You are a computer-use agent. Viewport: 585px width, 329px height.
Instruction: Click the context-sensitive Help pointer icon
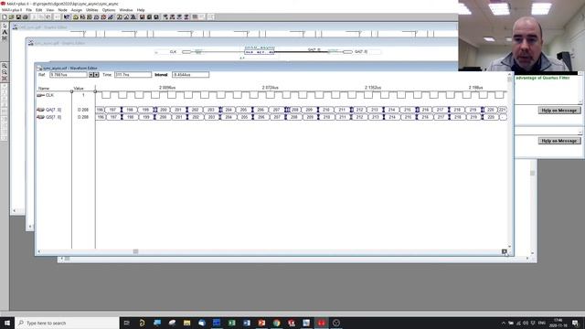67,17
